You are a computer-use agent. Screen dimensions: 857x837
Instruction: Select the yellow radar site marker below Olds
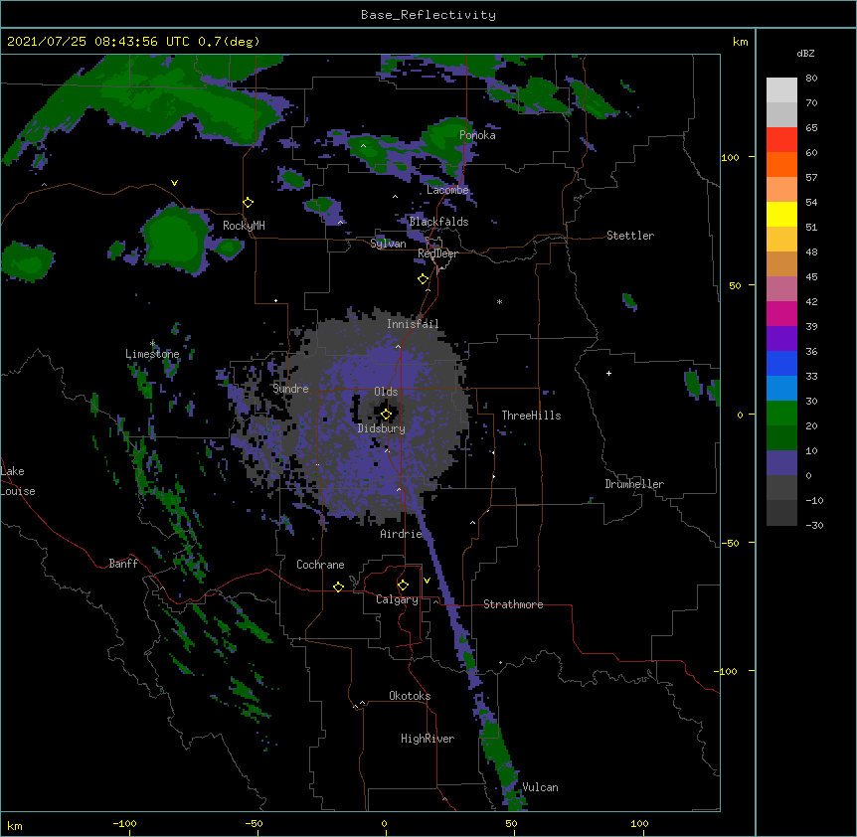pyautogui.click(x=386, y=415)
